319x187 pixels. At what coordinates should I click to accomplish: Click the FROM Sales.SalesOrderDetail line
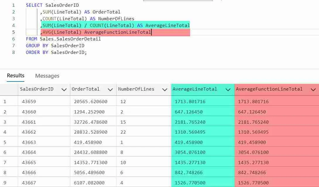pos(63,39)
